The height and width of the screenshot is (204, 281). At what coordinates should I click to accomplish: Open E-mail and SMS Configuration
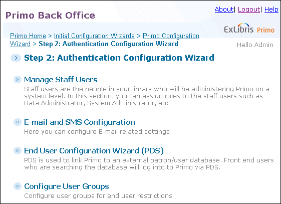[79, 122]
